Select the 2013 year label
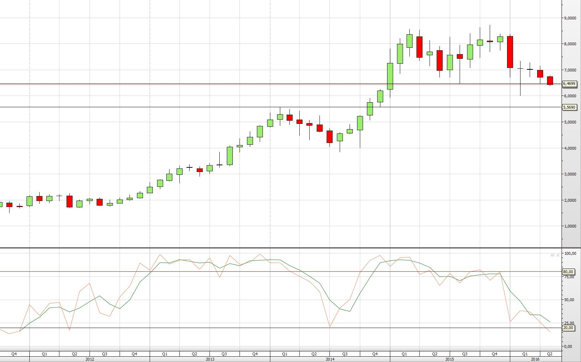The height and width of the screenshot is (362, 581). pyautogui.click(x=210, y=359)
